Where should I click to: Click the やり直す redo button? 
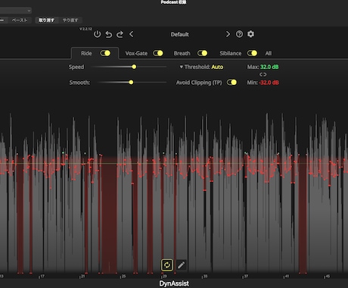pyautogui.click(x=70, y=20)
